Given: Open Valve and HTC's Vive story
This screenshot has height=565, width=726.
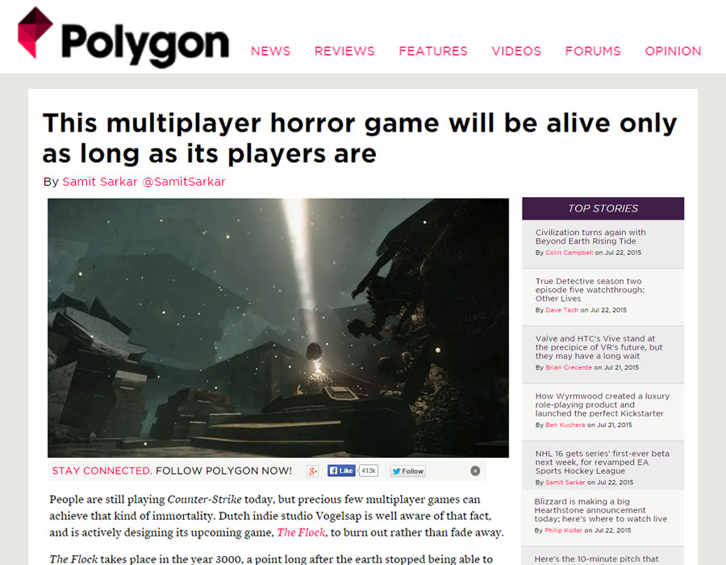Looking at the screenshot, I should point(599,347).
